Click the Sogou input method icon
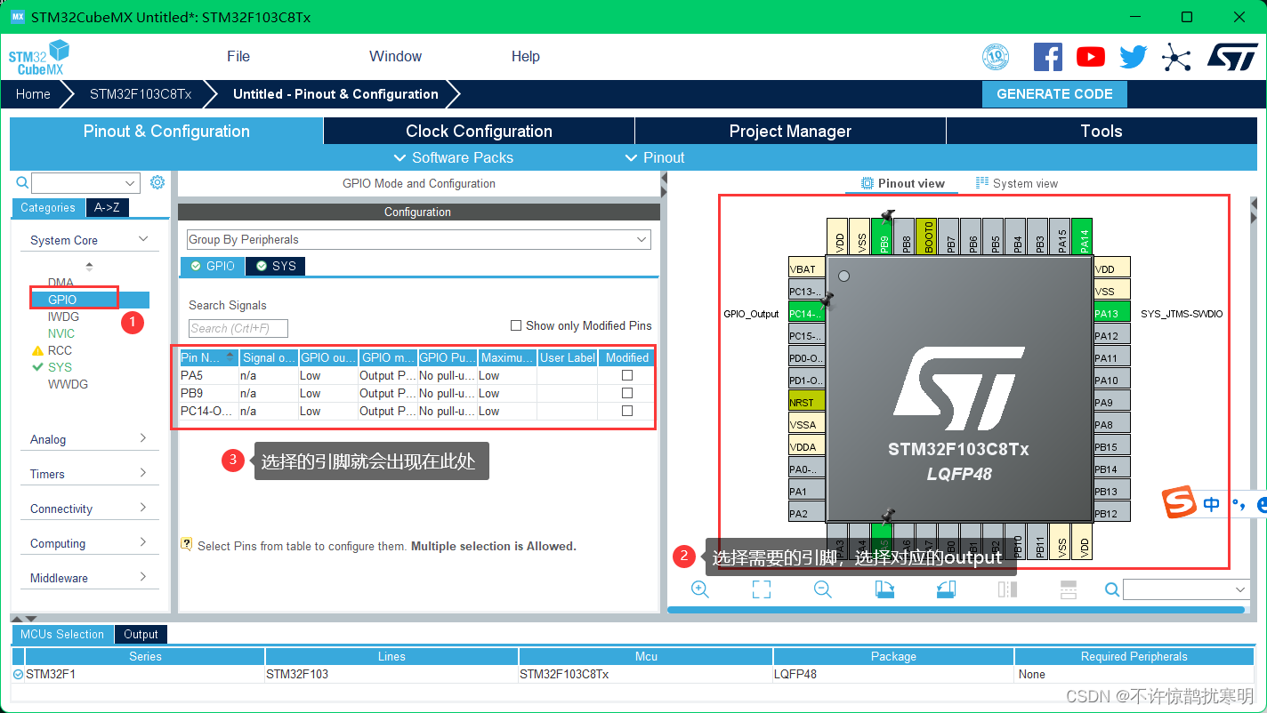The height and width of the screenshot is (713, 1267). point(1180,504)
